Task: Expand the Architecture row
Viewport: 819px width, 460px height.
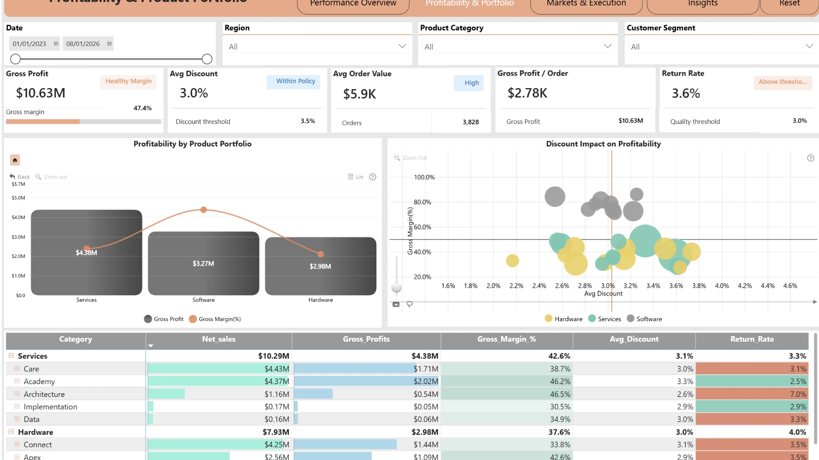Action: point(17,394)
